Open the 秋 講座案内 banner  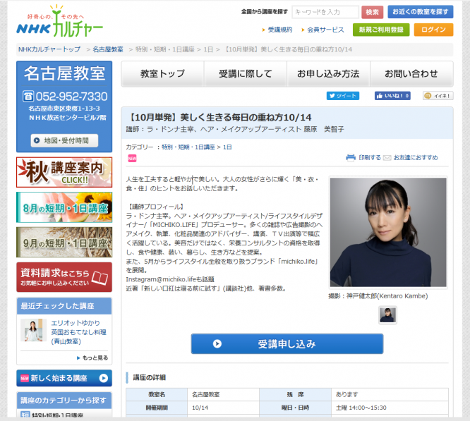64,171
